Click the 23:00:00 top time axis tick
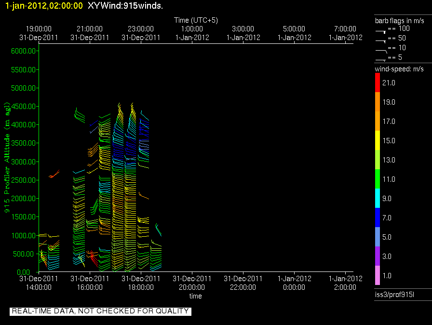The image size is (432, 325). [141, 29]
